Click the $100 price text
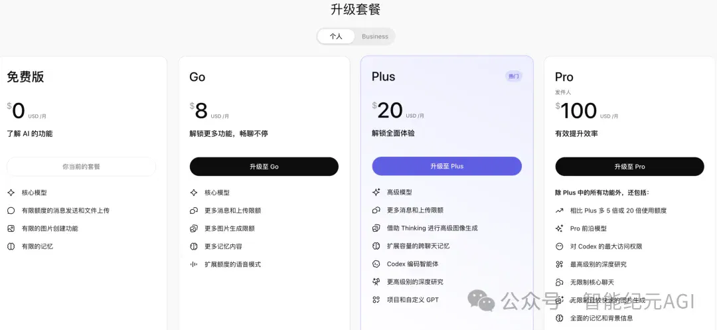Screen dimensions: 717x330 tap(576, 111)
